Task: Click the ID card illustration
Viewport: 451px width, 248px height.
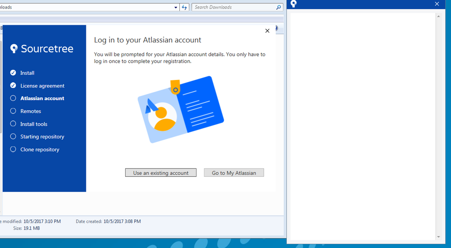Action: click(x=181, y=109)
